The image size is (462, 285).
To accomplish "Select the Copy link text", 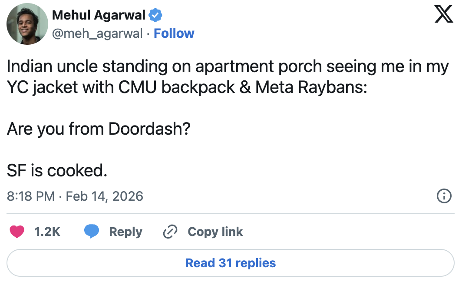I will pyautogui.click(x=215, y=232).
